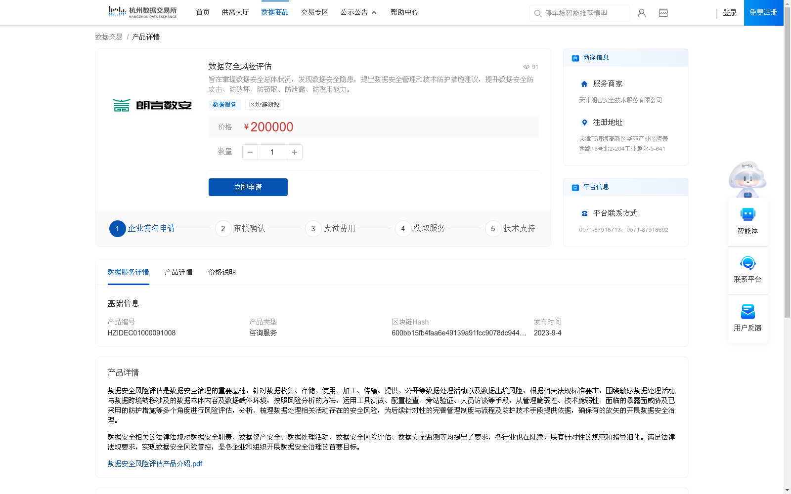Select step 3 支付费用
Image resolution: width=791 pixels, height=494 pixels.
tap(330, 229)
